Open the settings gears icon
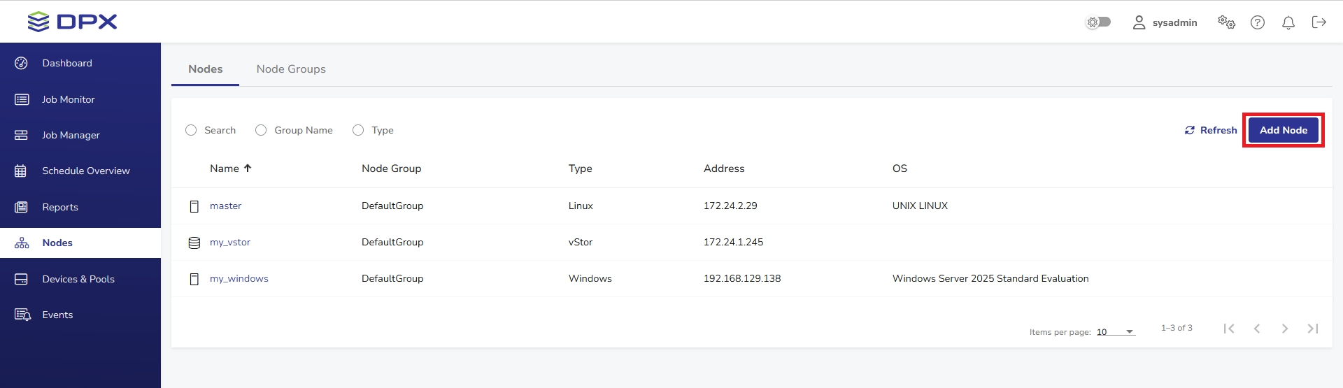Image resolution: width=1343 pixels, height=388 pixels. (1225, 22)
